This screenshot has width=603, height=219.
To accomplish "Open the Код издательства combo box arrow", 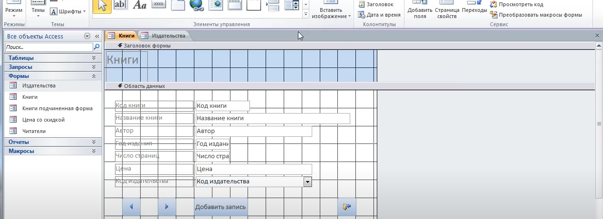I will [x=307, y=181].
